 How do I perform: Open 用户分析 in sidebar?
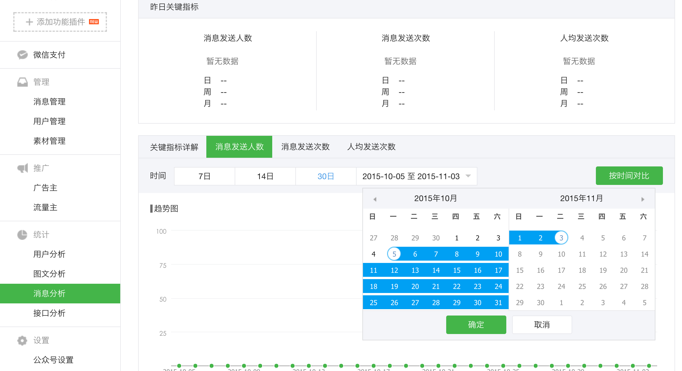49,254
